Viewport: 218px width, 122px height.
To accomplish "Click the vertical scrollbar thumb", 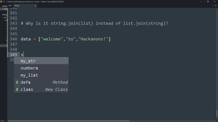I will [x=217, y=114].
